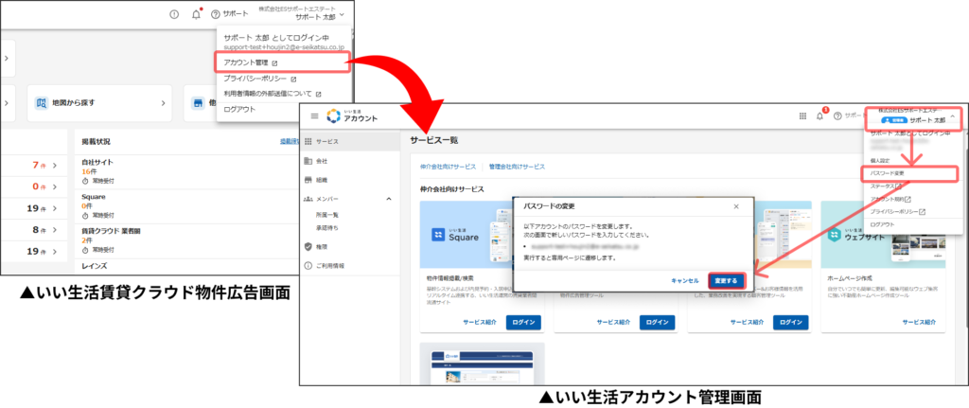The width and height of the screenshot is (969, 408).
Task: Click the いい生活アカウント logo
Action: coord(351,115)
